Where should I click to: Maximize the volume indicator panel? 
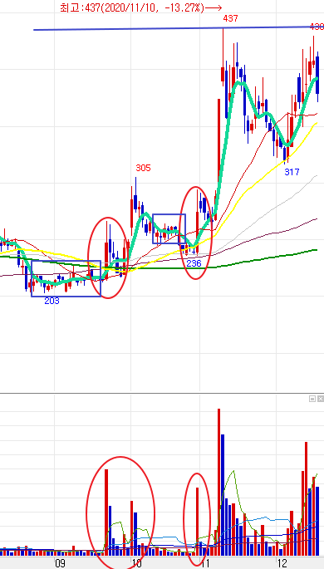point(312,399)
